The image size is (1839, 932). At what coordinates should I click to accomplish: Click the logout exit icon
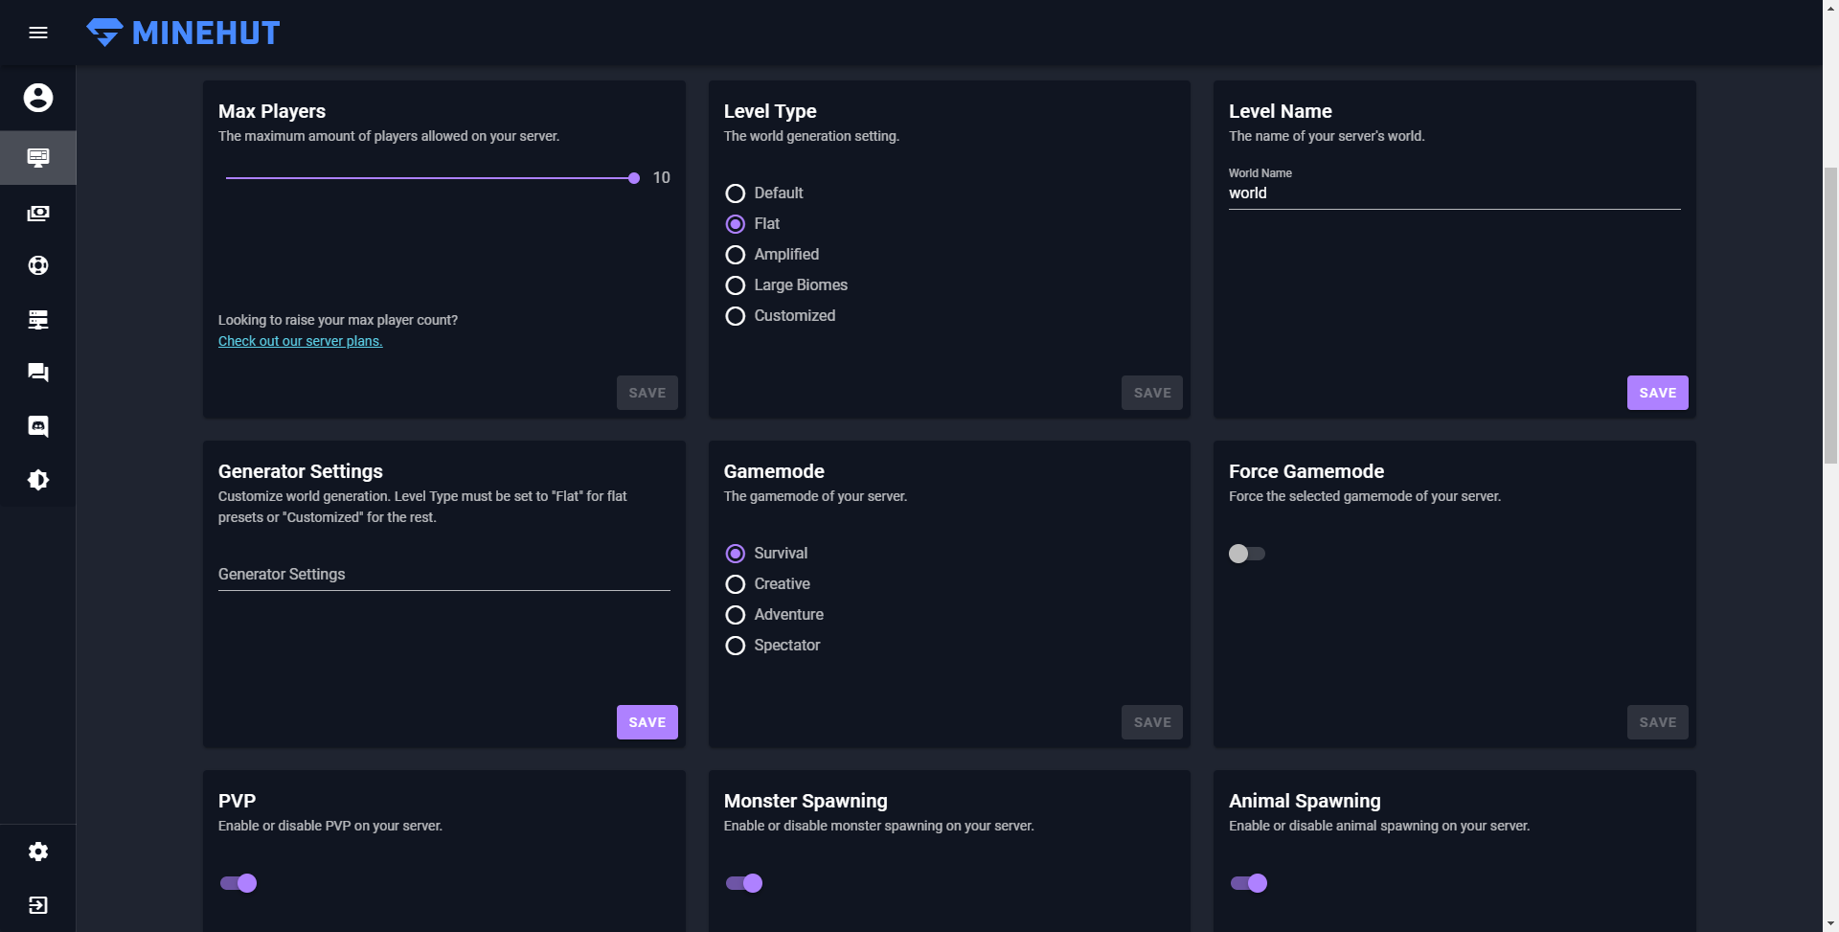tap(38, 905)
